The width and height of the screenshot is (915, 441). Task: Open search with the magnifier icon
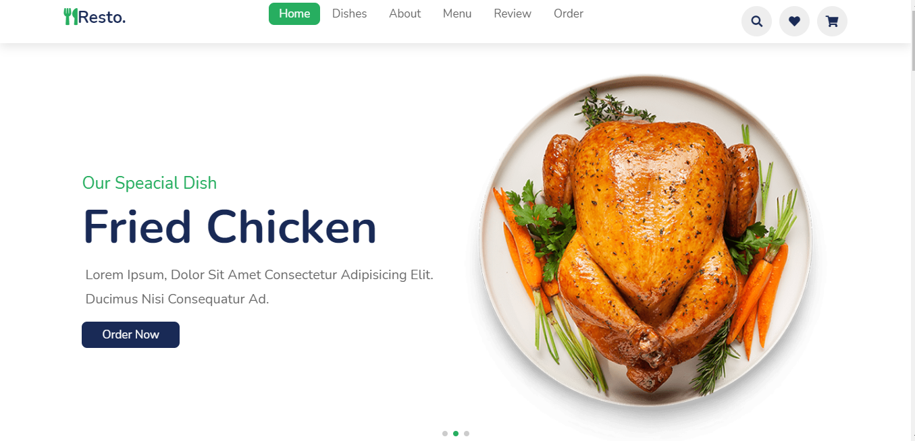(756, 22)
